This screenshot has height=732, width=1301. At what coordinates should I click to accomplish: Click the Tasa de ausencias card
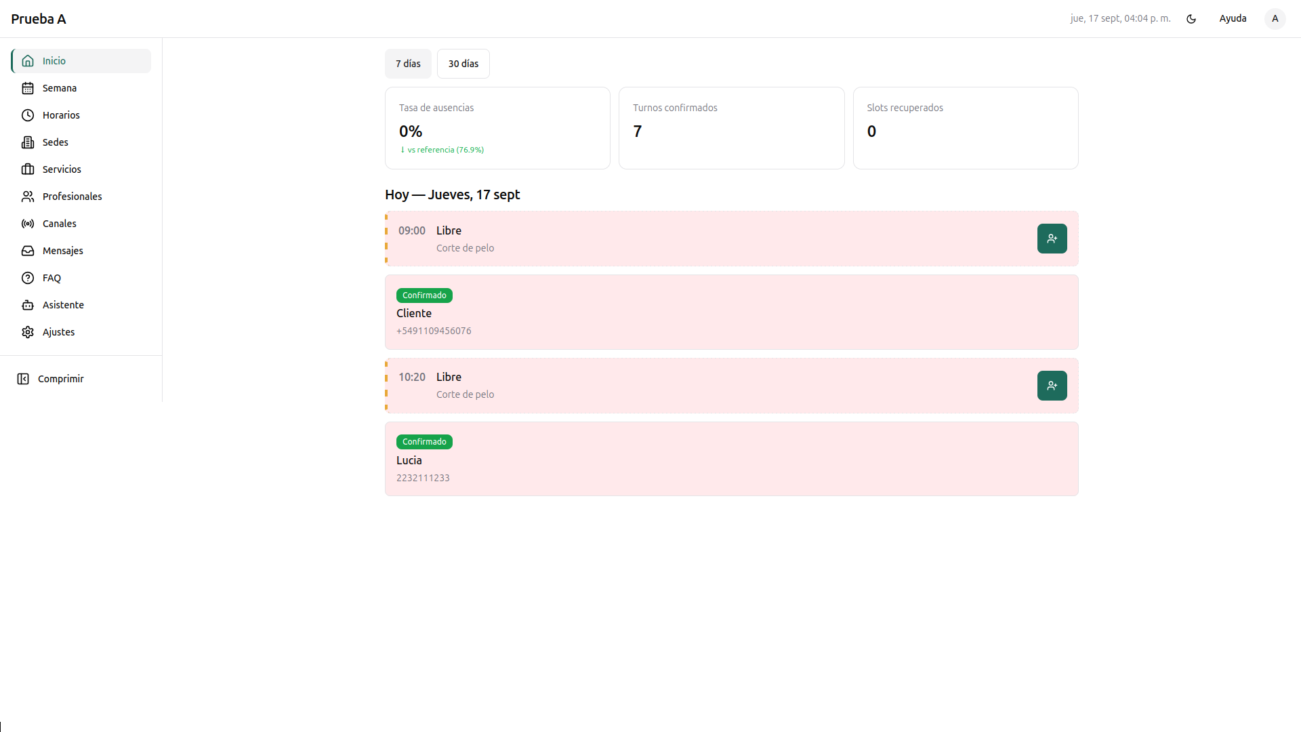(497, 128)
